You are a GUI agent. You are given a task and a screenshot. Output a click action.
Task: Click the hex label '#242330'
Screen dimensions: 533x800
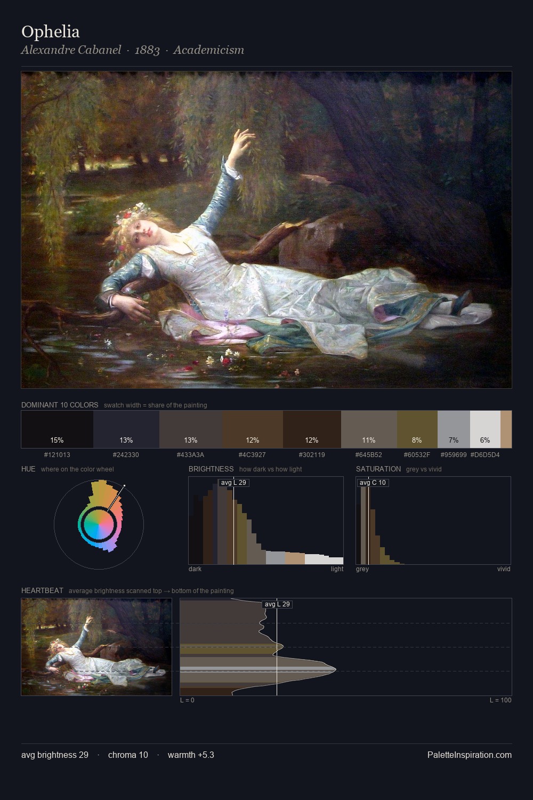click(126, 455)
